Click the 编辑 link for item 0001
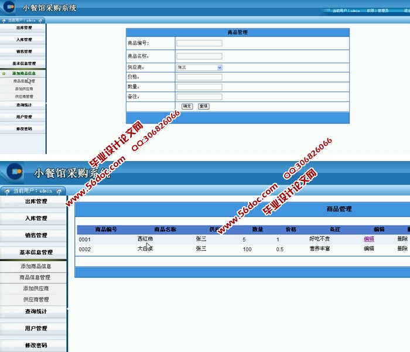This screenshot has width=410, height=352. click(369, 239)
